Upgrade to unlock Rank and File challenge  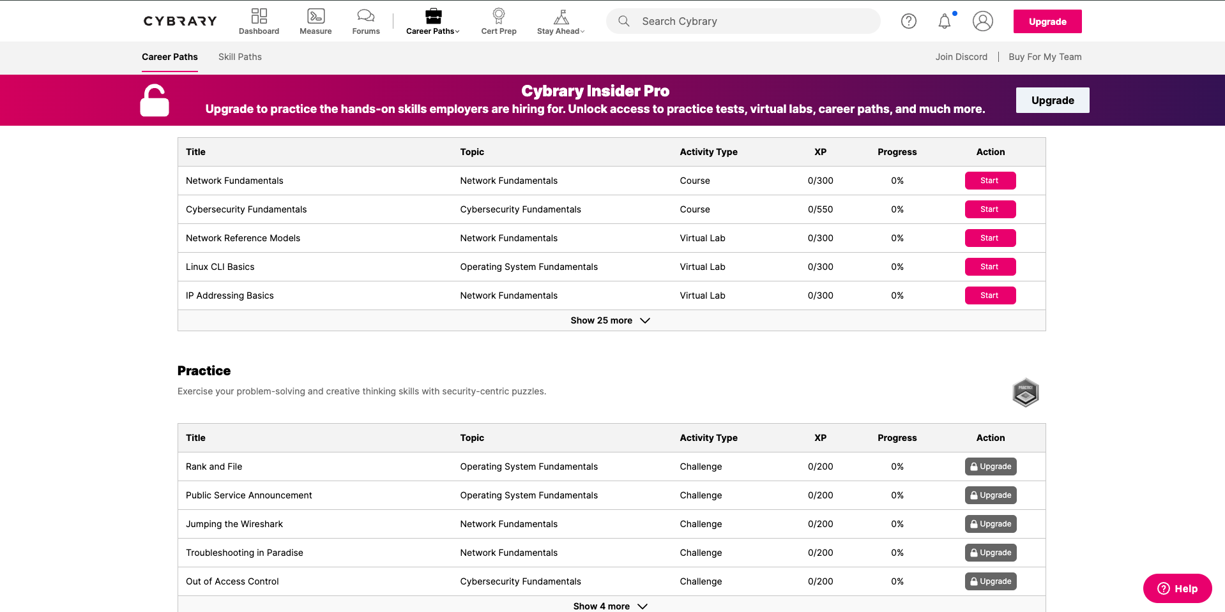[991, 466]
